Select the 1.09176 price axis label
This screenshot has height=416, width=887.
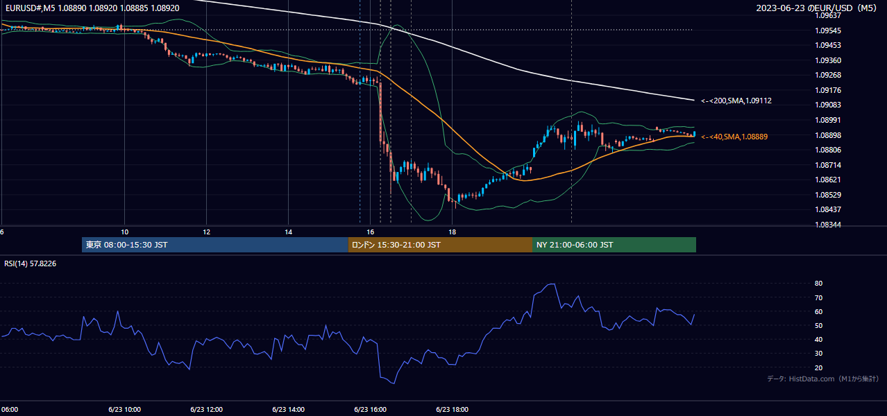pos(829,90)
